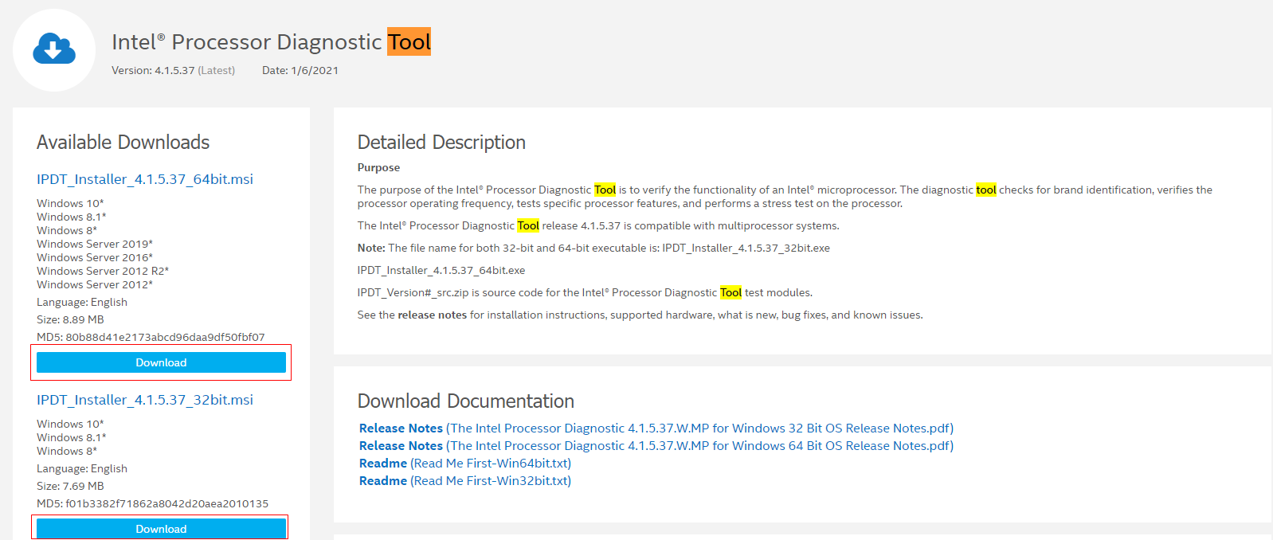The image size is (1273, 540).
Task: Select MD5 f01b3382f71862a8042d20aea2010135 text
Action: click(x=152, y=503)
